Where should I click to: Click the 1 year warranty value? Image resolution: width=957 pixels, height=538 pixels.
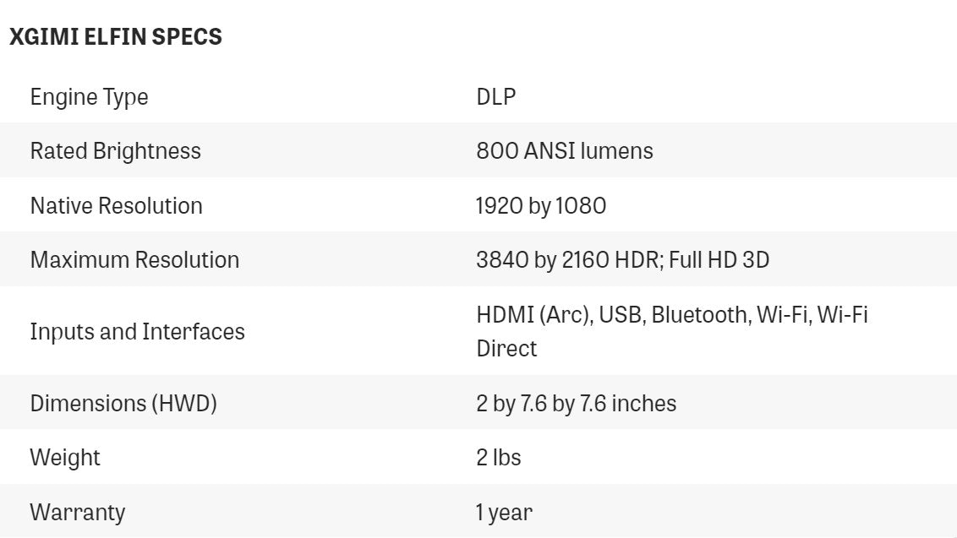pyautogui.click(x=504, y=512)
